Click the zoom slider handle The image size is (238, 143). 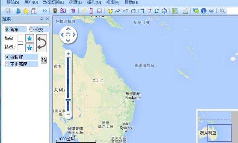[x=68, y=100]
